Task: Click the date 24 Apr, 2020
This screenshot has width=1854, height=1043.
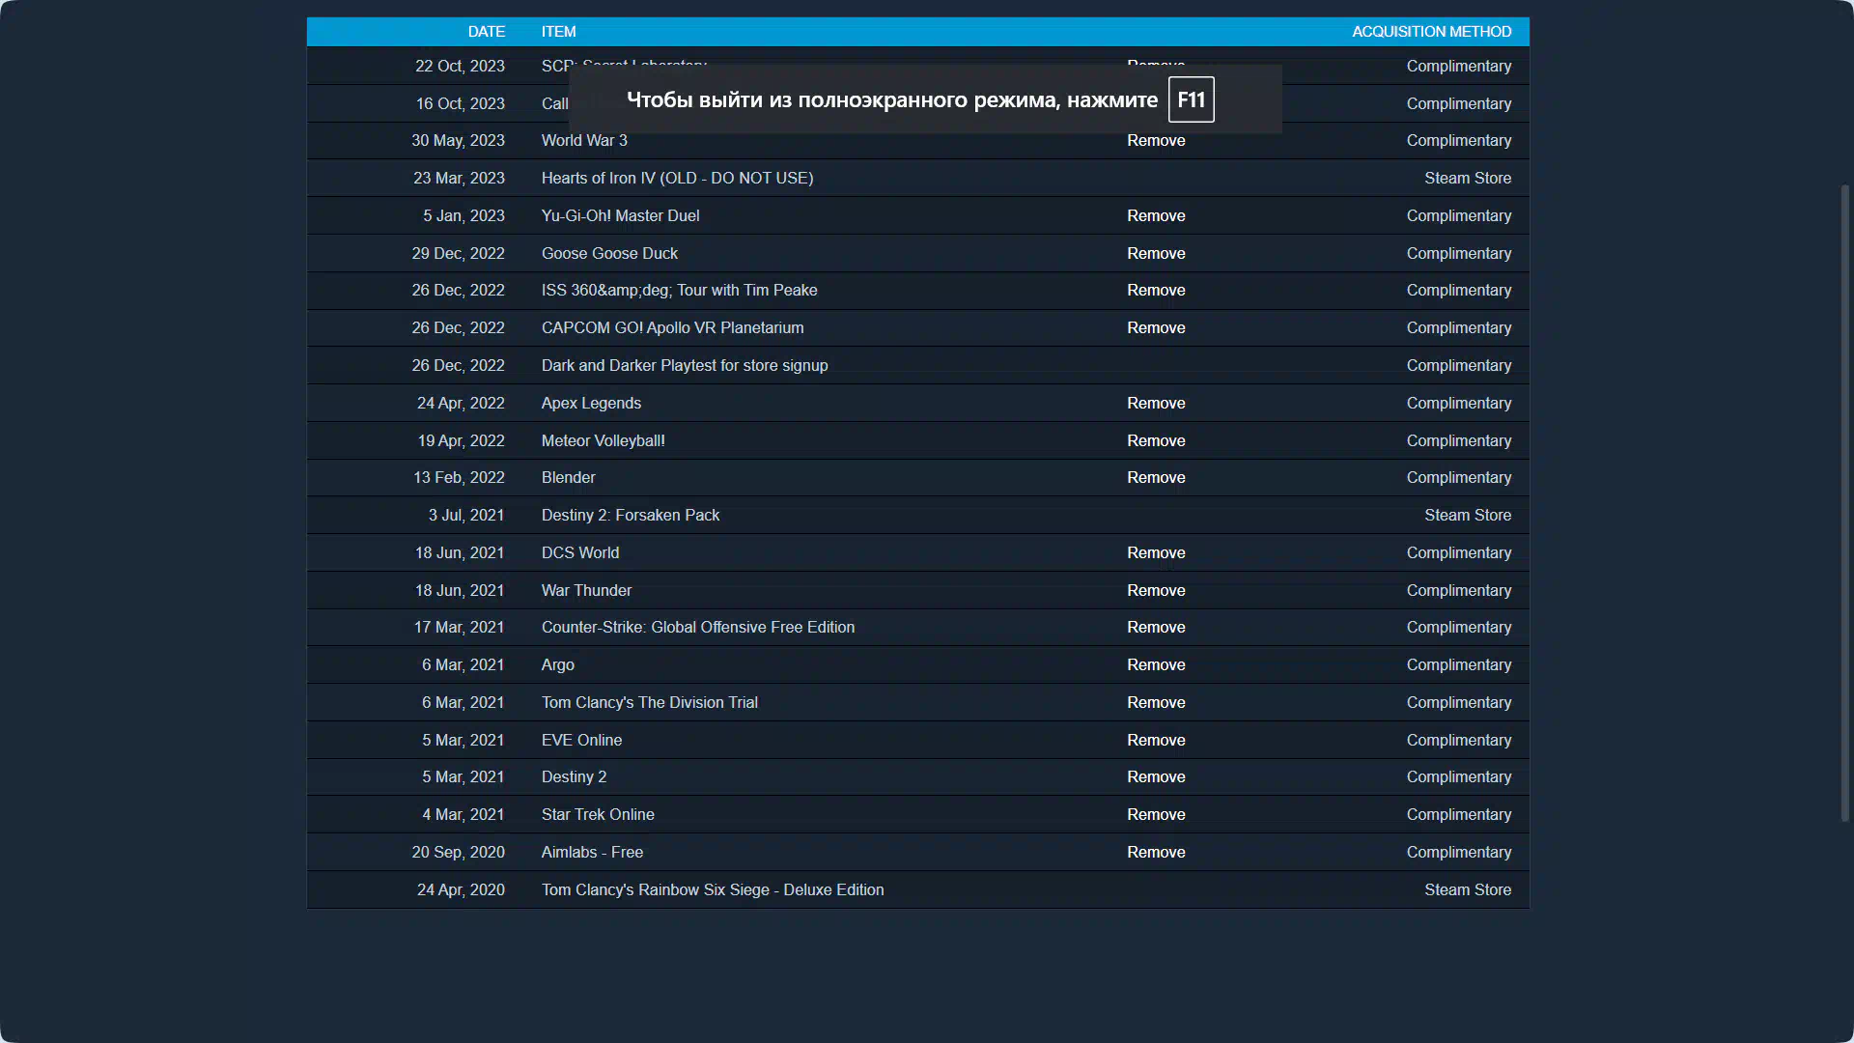Action: click(461, 890)
